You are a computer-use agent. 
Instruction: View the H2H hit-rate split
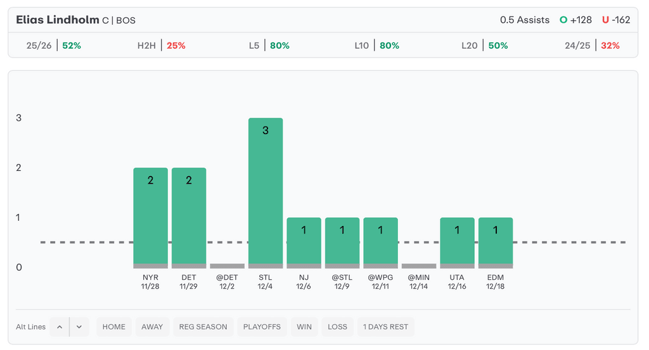tap(161, 46)
